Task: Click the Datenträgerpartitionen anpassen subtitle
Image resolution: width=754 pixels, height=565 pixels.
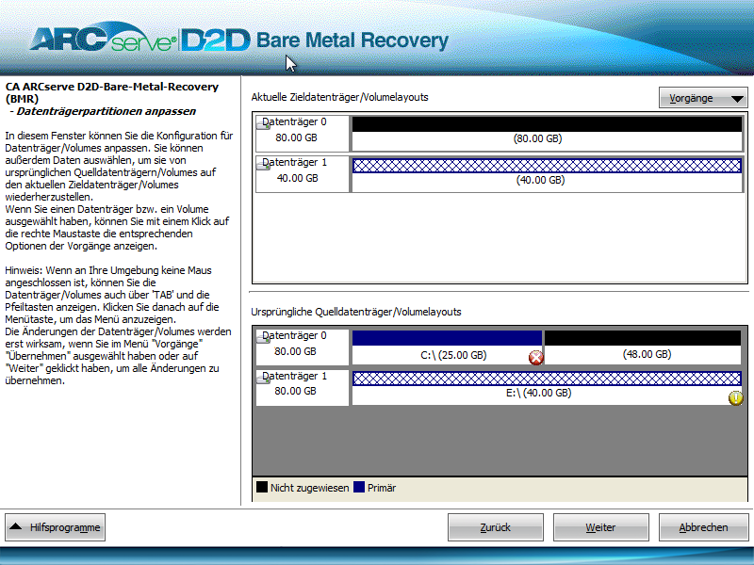Action: (107, 111)
